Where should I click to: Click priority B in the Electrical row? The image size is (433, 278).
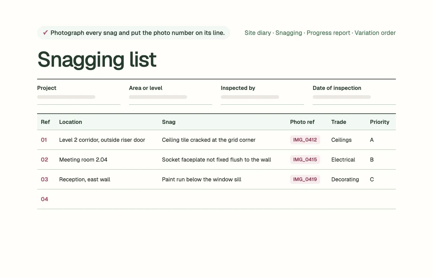[x=372, y=160]
